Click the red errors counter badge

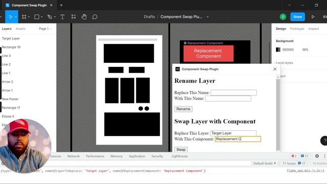294,156
